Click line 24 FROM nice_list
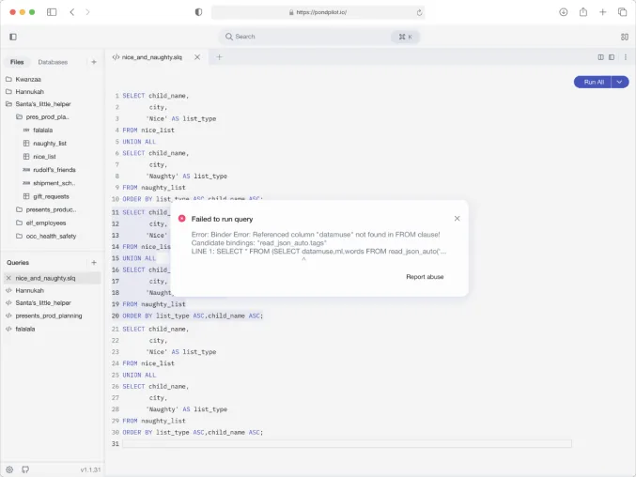This screenshot has width=636, height=477. (148, 363)
